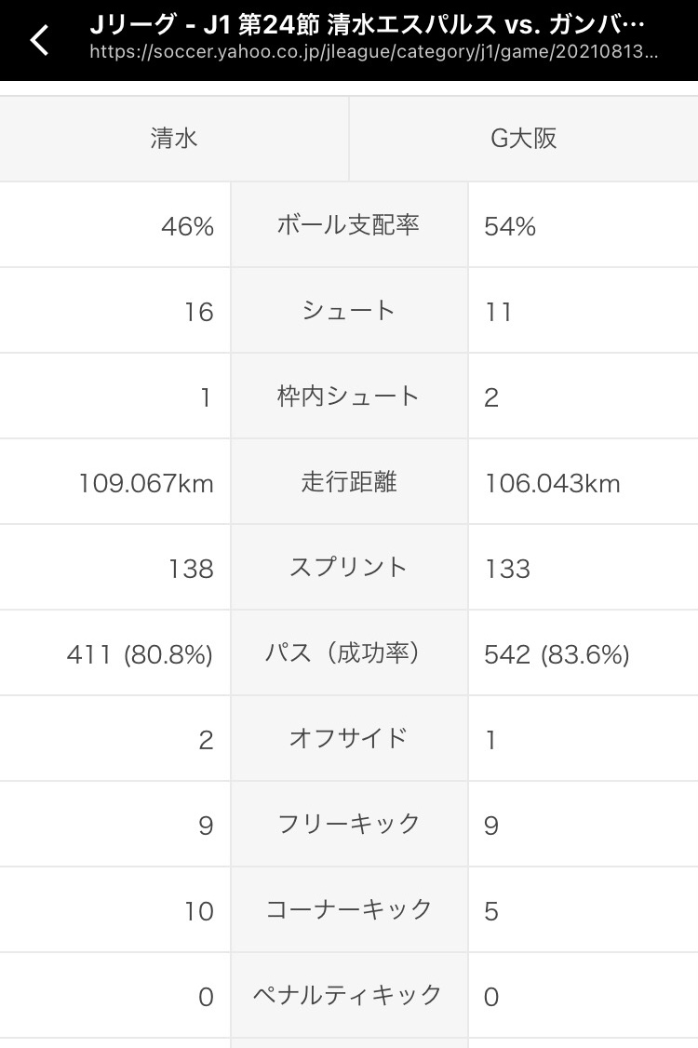This screenshot has height=1048, width=698.
Task: Click the 枠内シュート row label
Action: (349, 396)
